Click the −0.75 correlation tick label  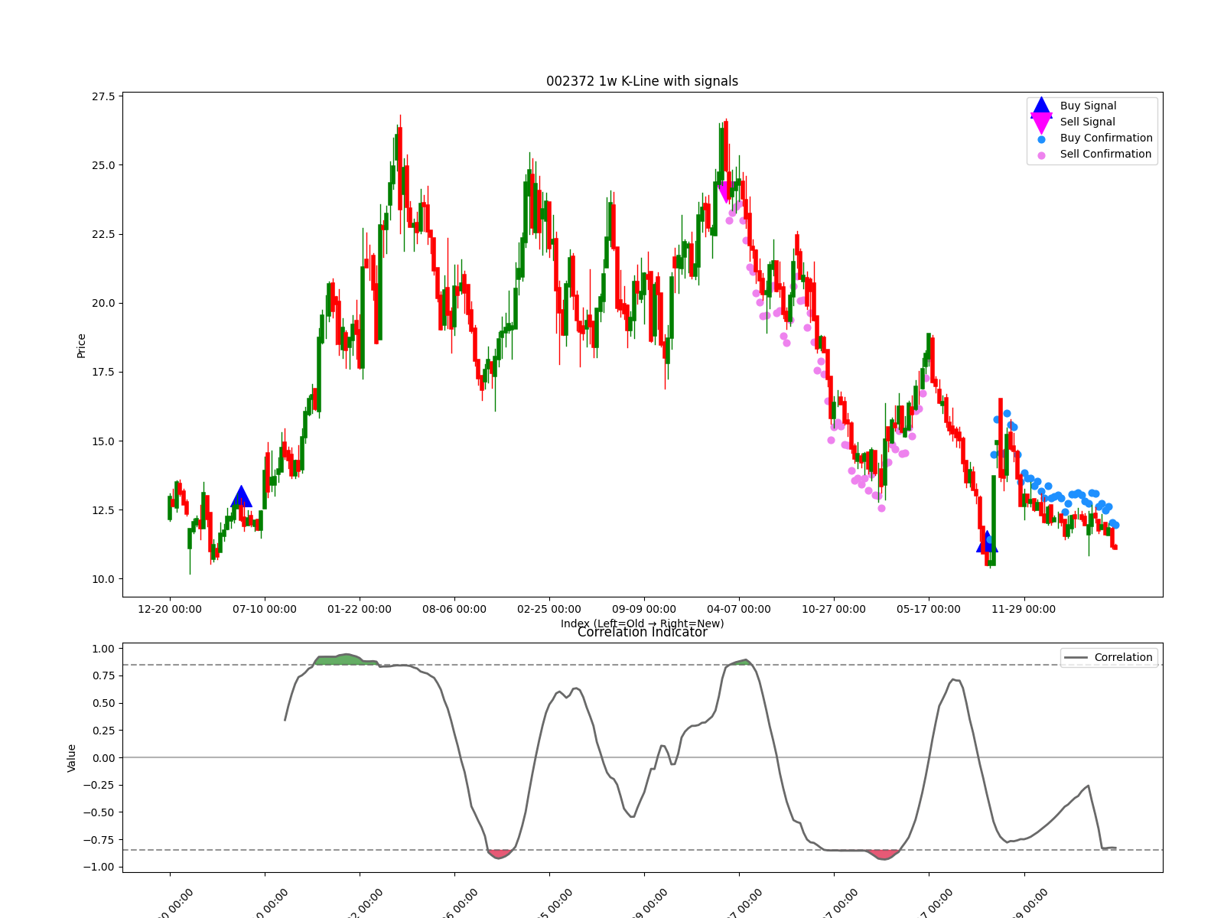click(x=99, y=840)
